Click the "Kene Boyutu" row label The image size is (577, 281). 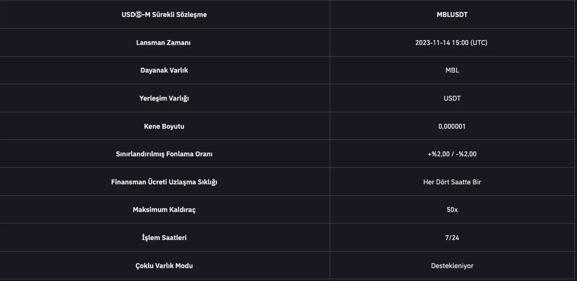[164, 126]
